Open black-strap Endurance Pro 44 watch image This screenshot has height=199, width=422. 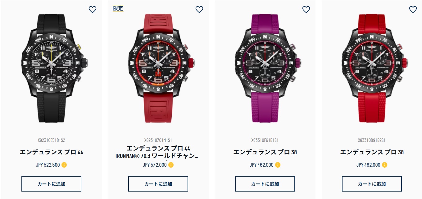tap(52, 68)
